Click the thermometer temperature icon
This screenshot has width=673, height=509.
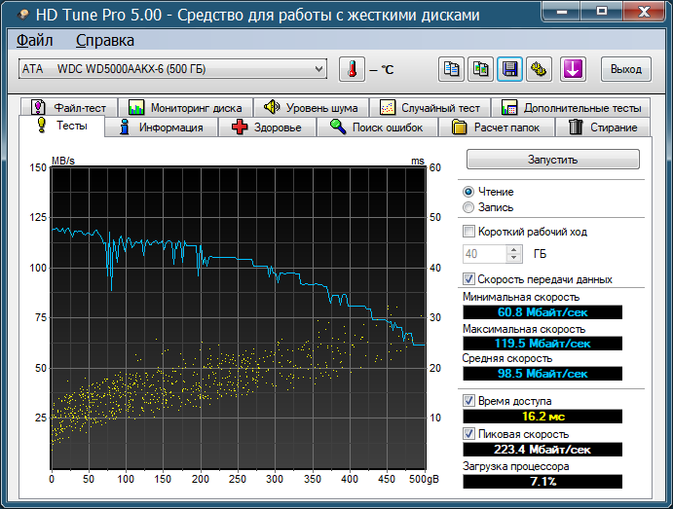tap(351, 69)
